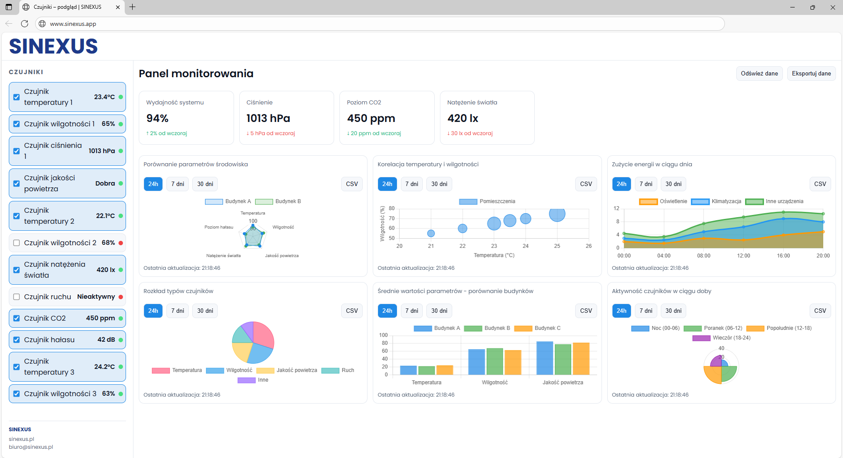Open a new browser tab with the plus icon

132,7
